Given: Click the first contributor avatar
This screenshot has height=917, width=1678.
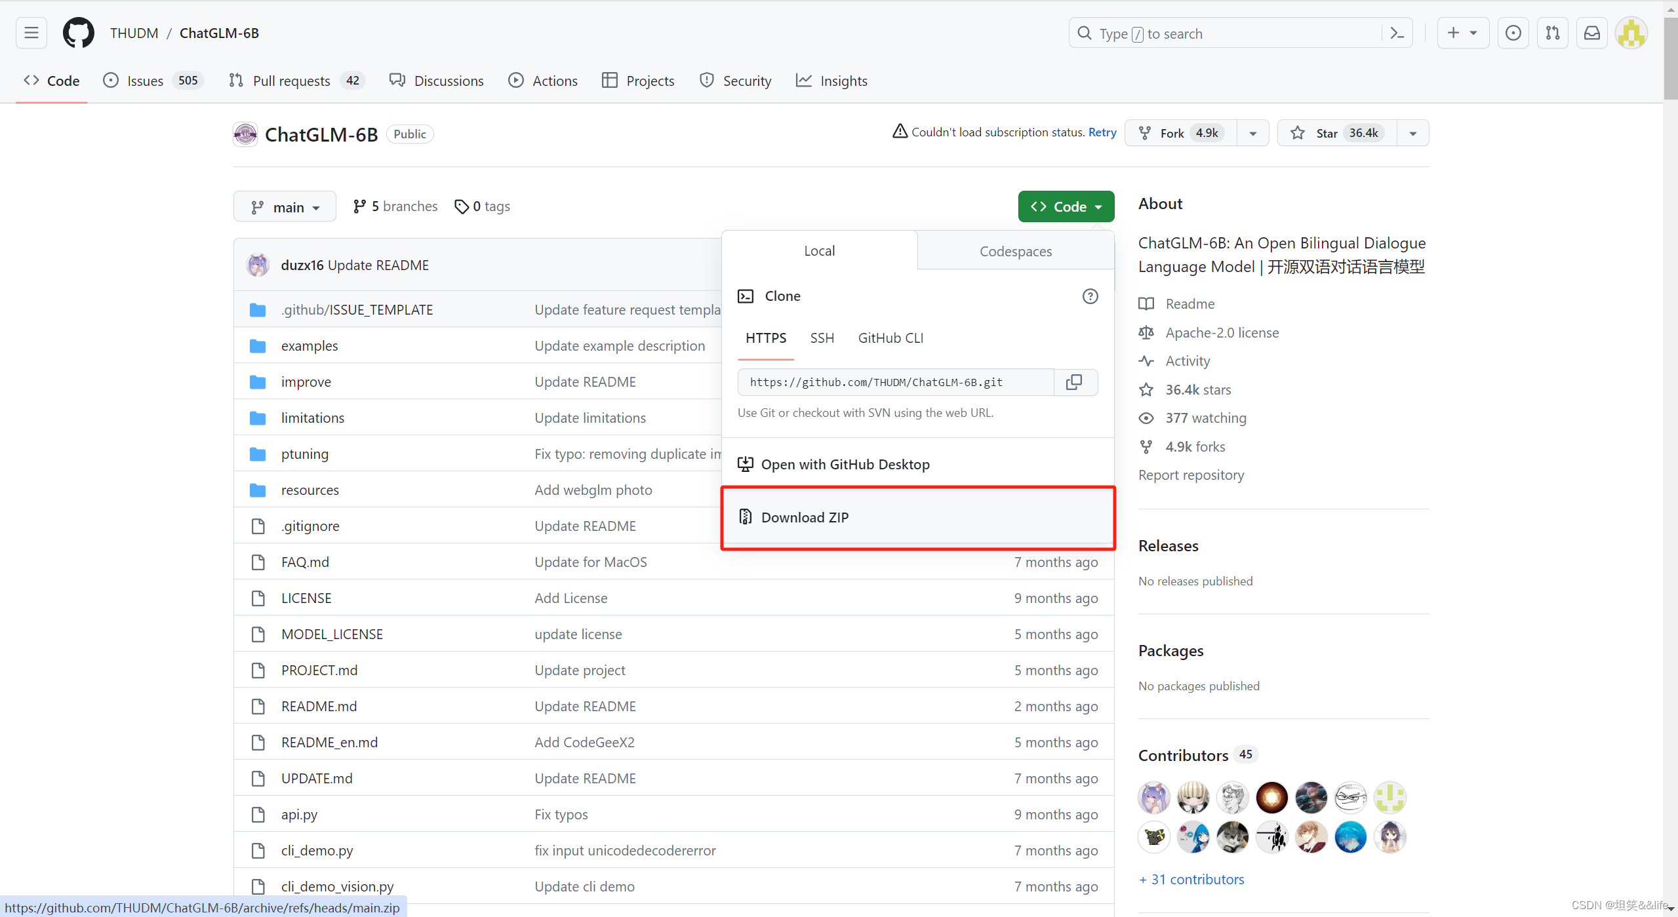Looking at the screenshot, I should pyautogui.click(x=1154, y=798).
